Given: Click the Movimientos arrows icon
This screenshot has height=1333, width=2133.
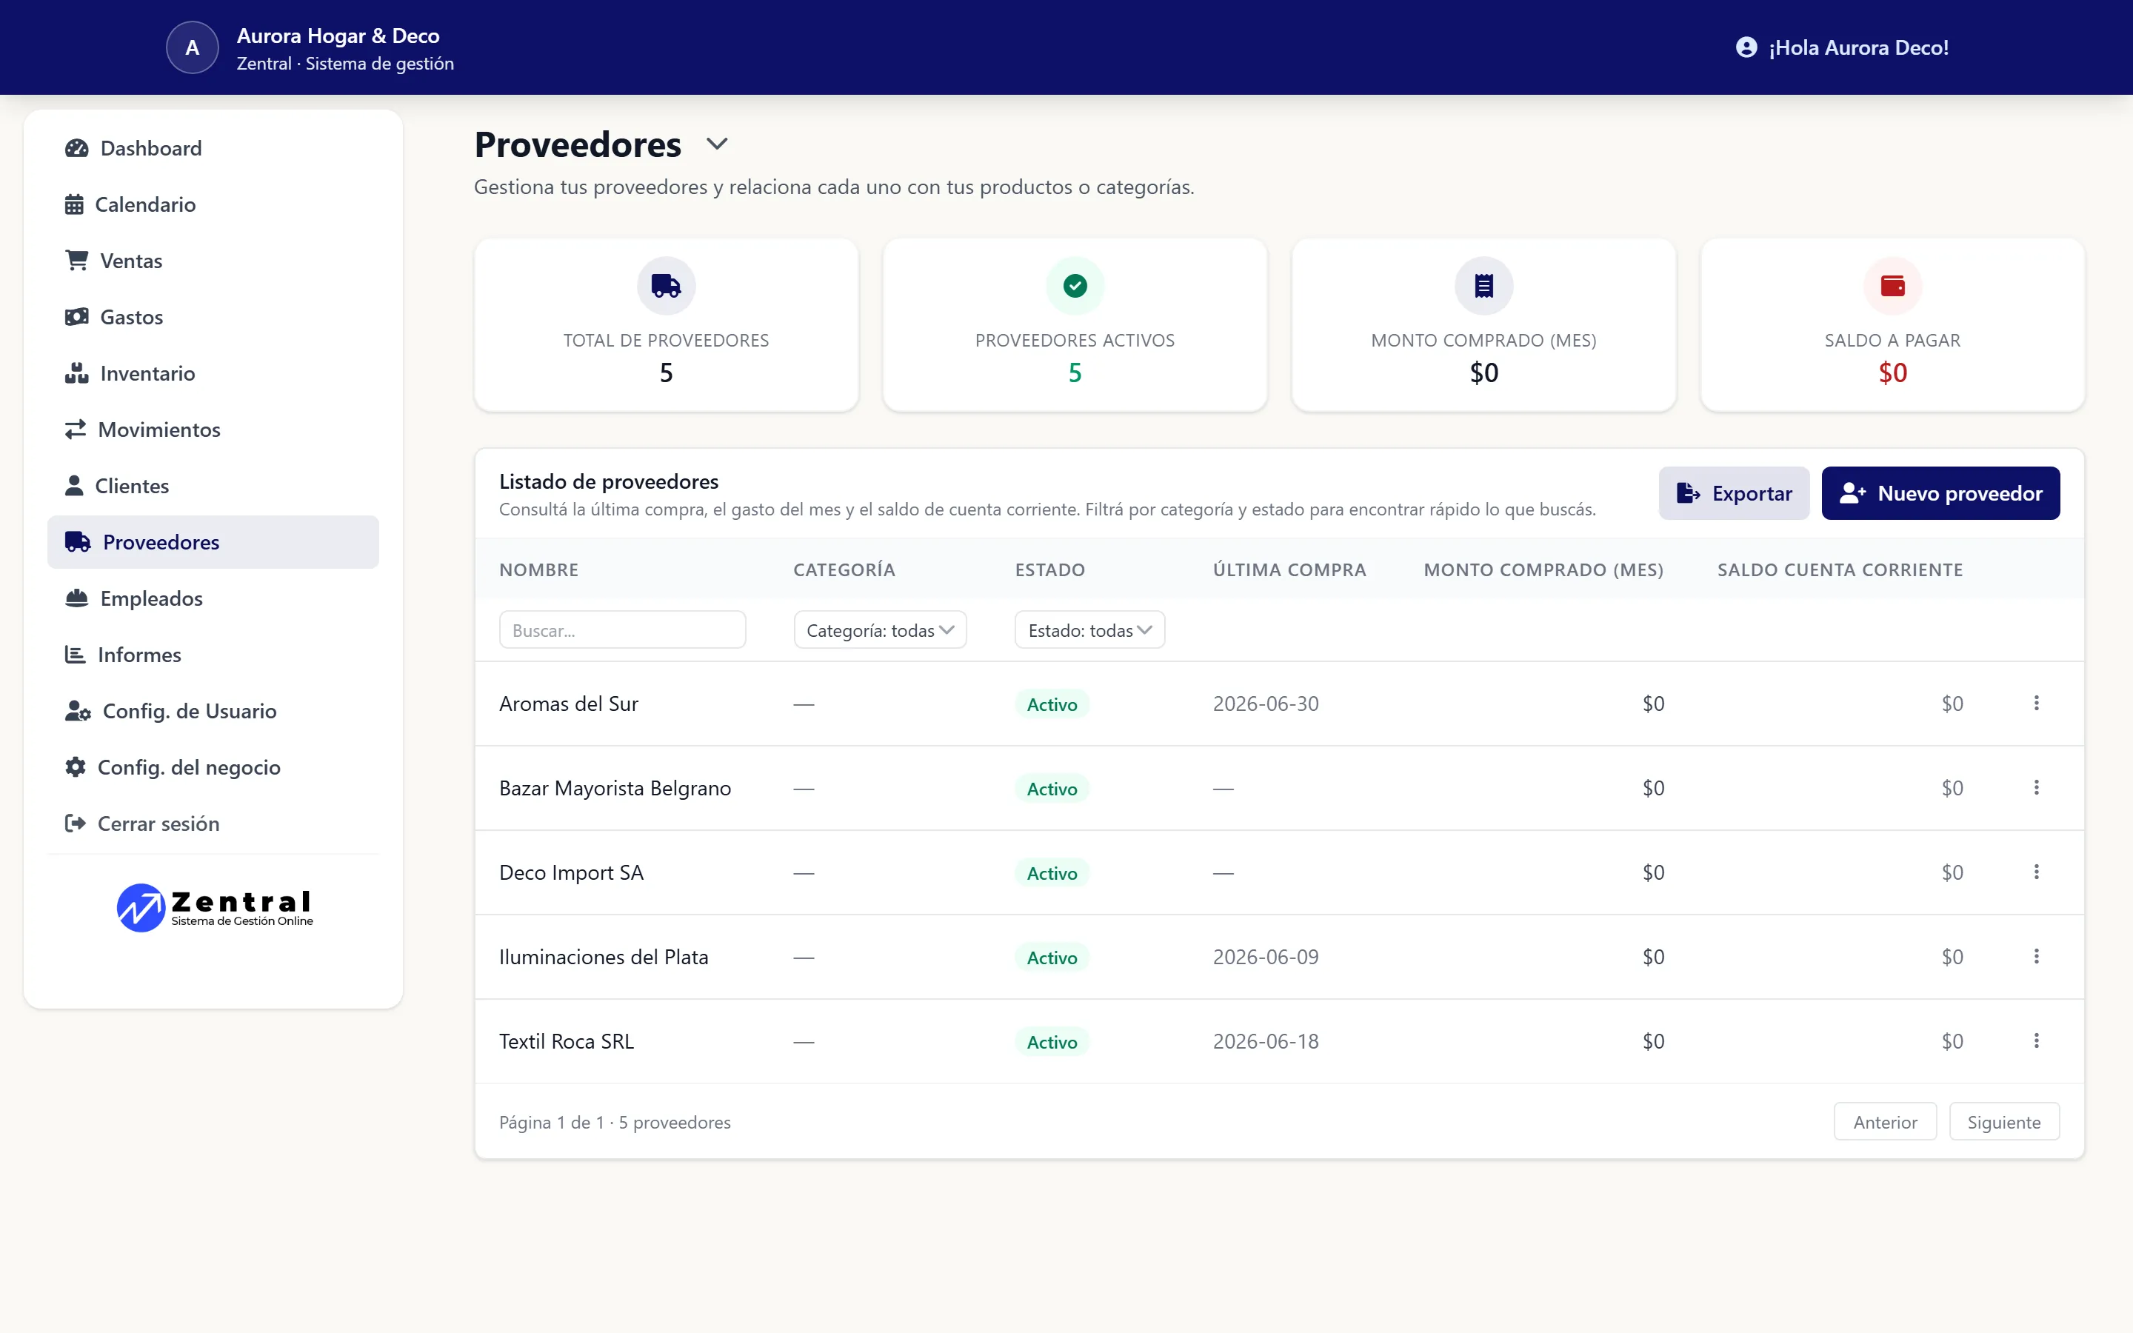Looking at the screenshot, I should coord(76,430).
